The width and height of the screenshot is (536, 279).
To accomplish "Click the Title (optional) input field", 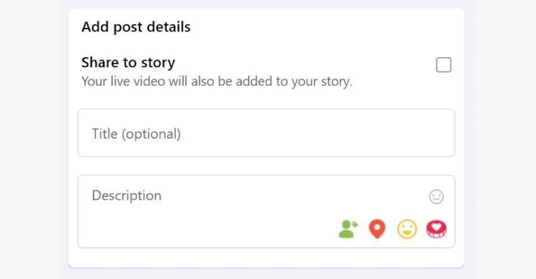I will pyautogui.click(x=266, y=133).
